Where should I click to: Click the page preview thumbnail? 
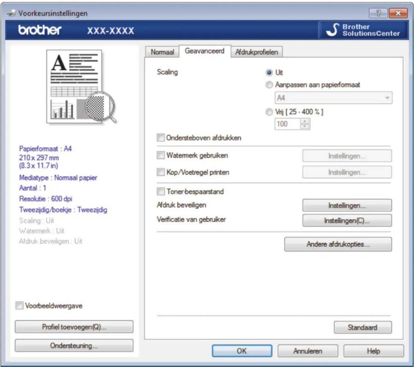[x=81, y=87]
